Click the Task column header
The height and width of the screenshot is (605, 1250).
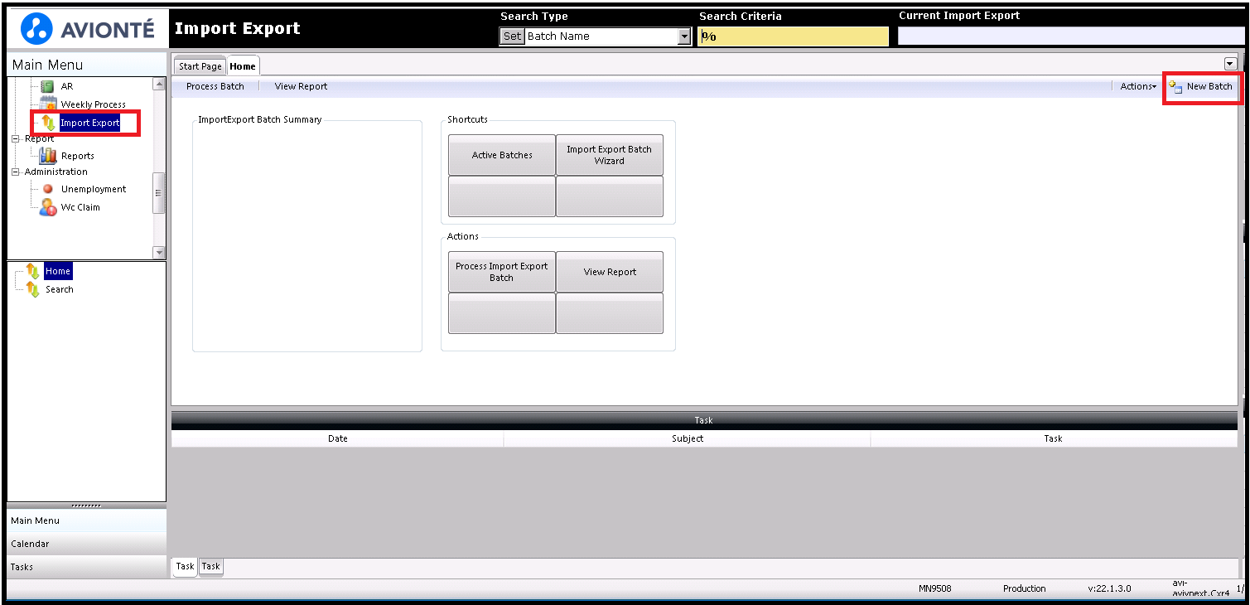pos(1054,438)
